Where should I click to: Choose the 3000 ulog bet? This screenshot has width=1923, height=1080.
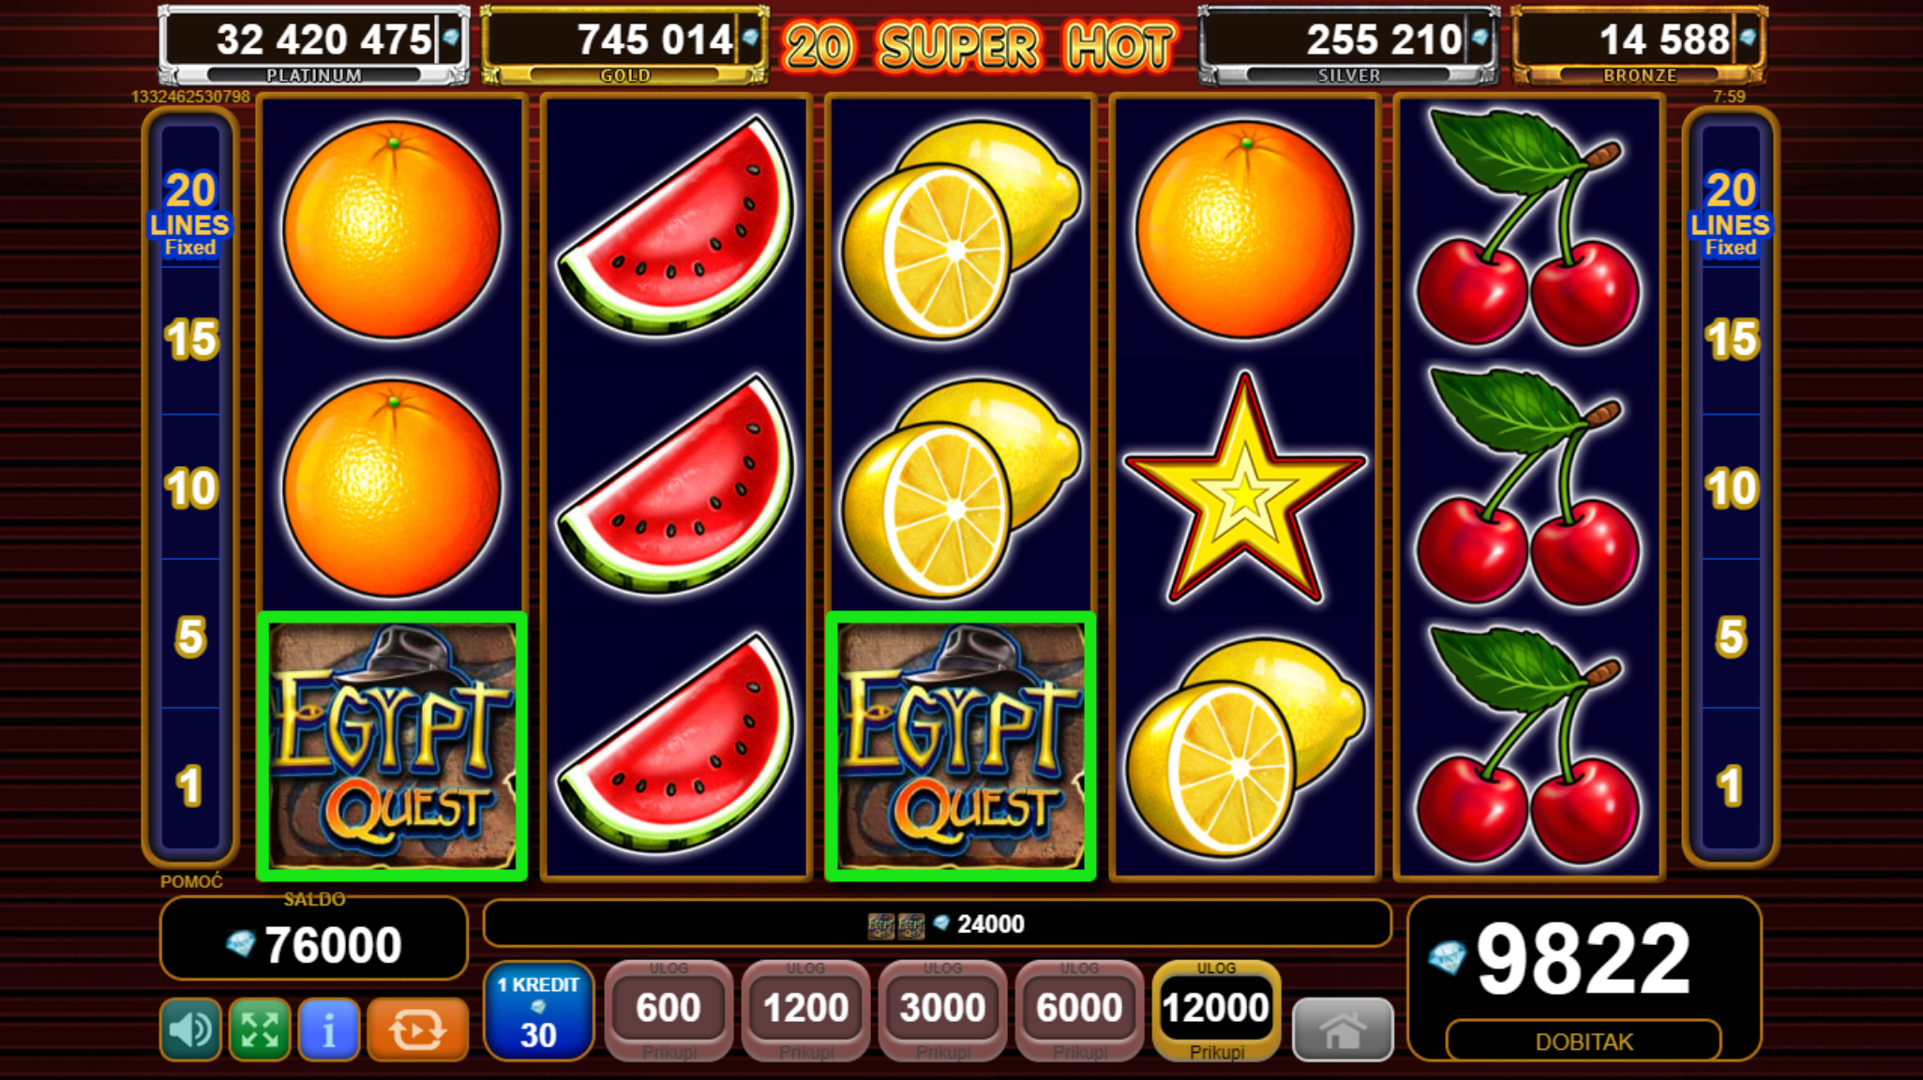pos(942,1011)
